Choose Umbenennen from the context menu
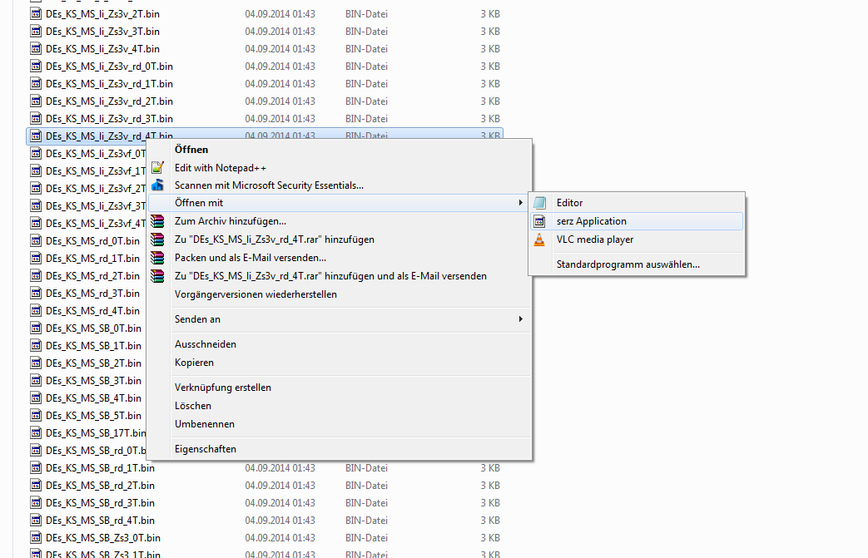Screen dimensions: 868x558 tap(205, 423)
